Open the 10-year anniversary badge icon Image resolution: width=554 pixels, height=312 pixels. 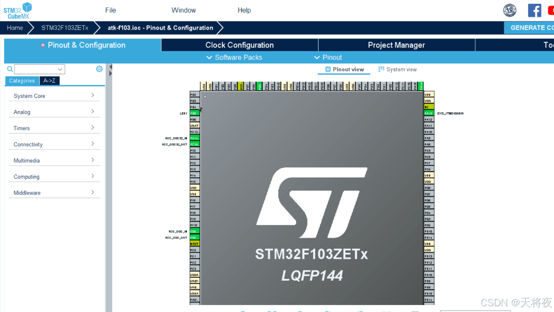point(510,10)
